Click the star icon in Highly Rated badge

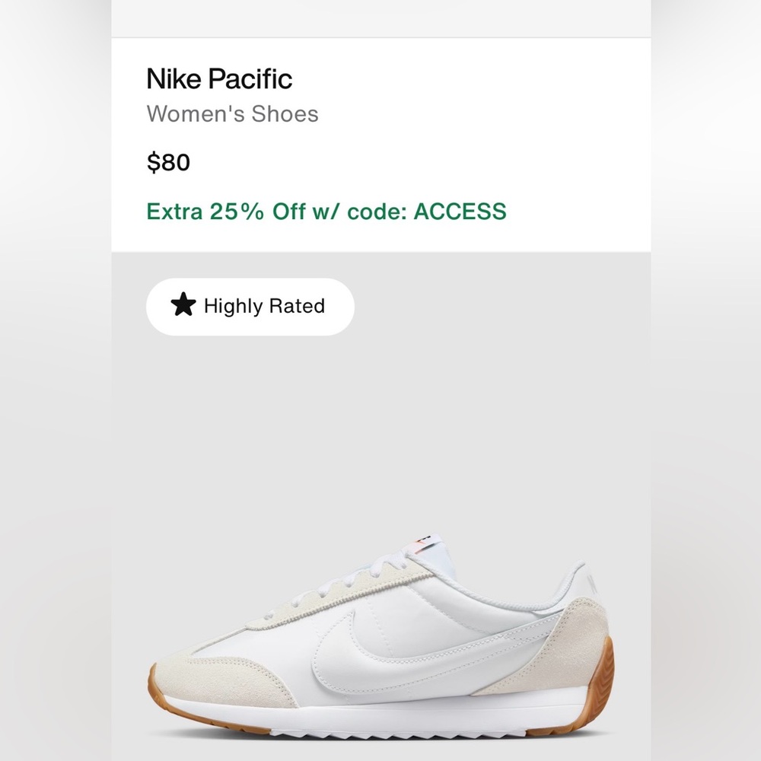pyautogui.click(x=183, y=306)
